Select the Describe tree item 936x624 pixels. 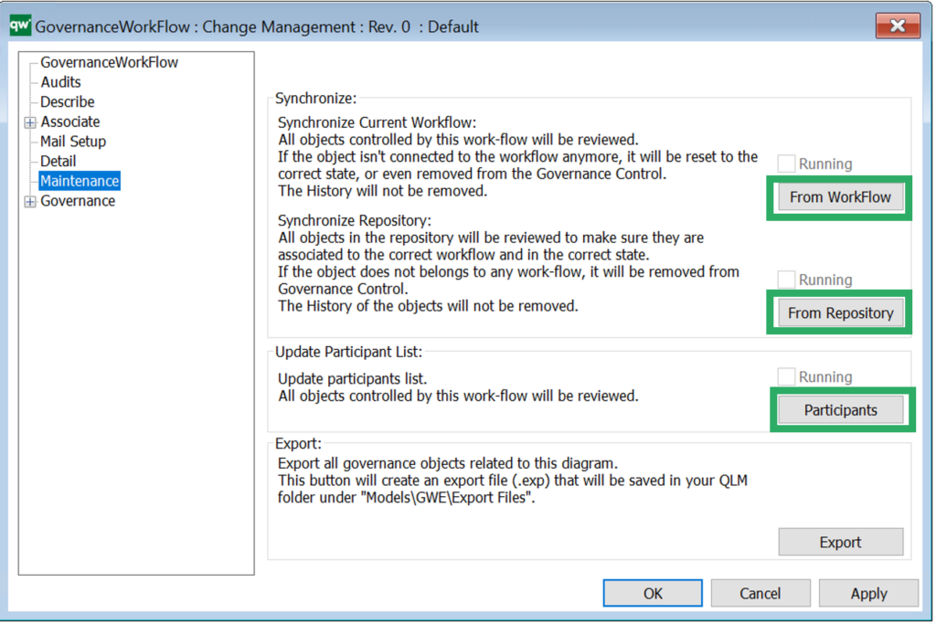click(x=66, y=101)
